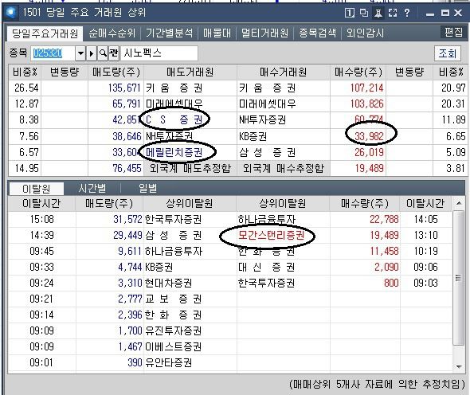Click the 교 보 증 권 cell
The image size is (470, 395).
click(190, 299)
